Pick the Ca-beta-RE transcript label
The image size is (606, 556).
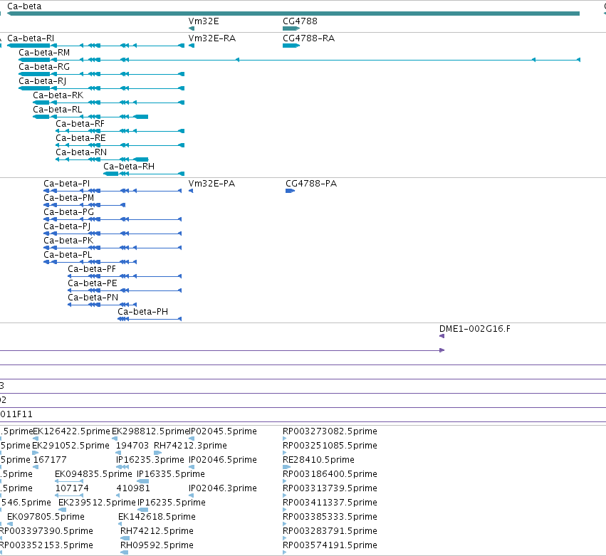(80, 138)
